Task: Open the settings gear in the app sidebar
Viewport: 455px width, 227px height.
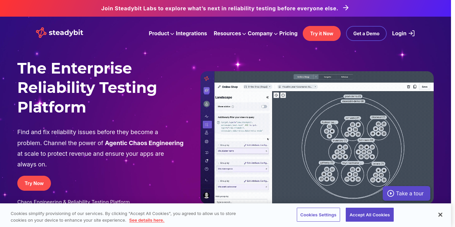Action: point(207,141)
